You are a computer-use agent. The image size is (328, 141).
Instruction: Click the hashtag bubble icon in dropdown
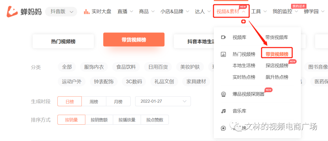pyautogui.click(x=224, y=128)
